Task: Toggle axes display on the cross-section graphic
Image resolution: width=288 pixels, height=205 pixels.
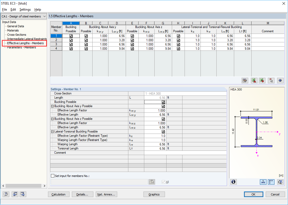Action: click(271, 182)
